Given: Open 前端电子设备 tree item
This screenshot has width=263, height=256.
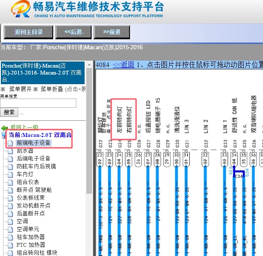Looking at the screenshot, I should pos(34,143).
